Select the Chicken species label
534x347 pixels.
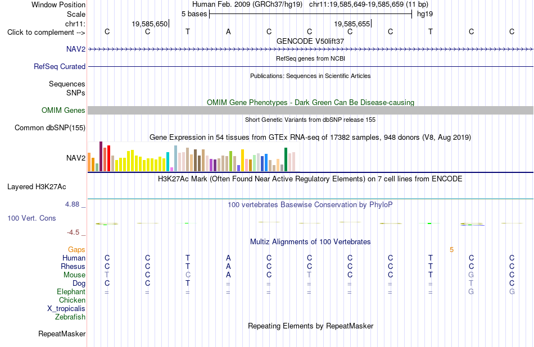point(72,300)
